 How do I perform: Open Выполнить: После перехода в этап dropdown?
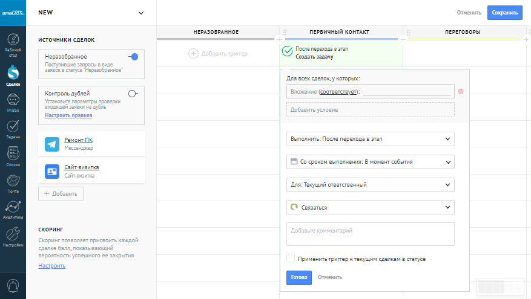pyautogui.click(x=370, y=139)
